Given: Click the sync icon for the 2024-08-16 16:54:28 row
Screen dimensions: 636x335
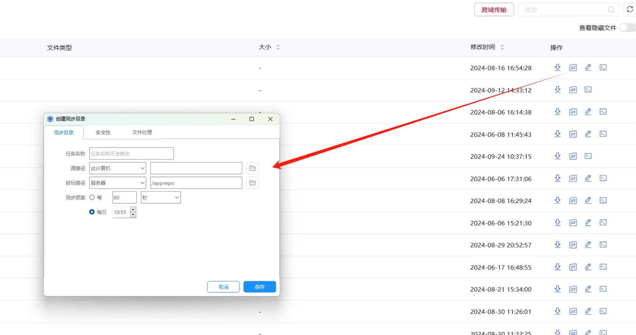Looking at the screenshot, I should coord(573,67).
